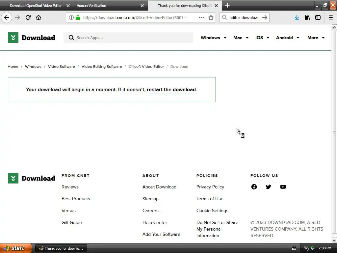
Task: Click the network tray icon beside clock
Action: [x=312, y=248]
